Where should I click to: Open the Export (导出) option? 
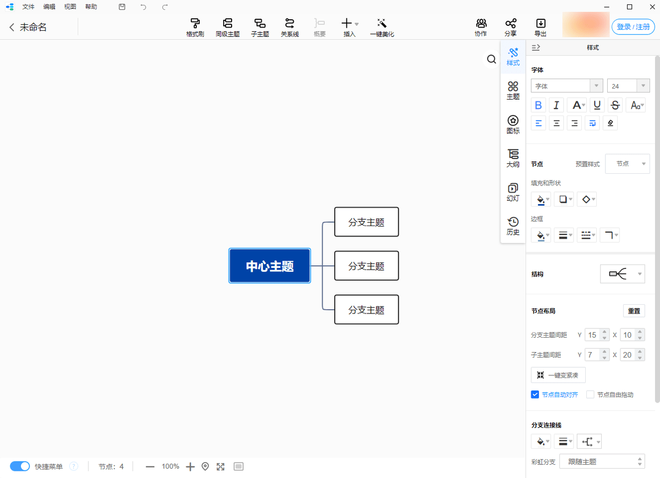(x=540, y=27)
